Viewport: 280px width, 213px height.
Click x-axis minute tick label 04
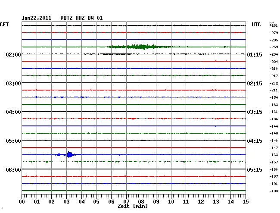(x=81, y=202)
